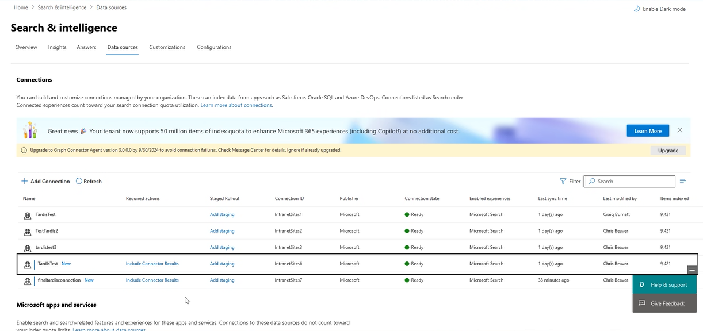This screenshot has width=703, height=331.
Task: Open the Configurations tab
Action: click(x=214, y=47)
